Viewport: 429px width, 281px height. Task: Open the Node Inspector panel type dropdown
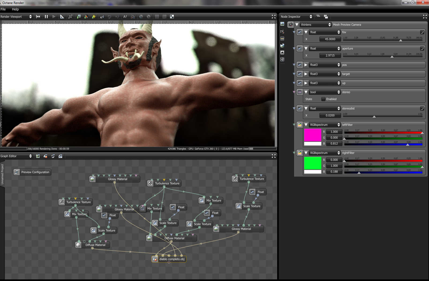click(x=296, y=17)
